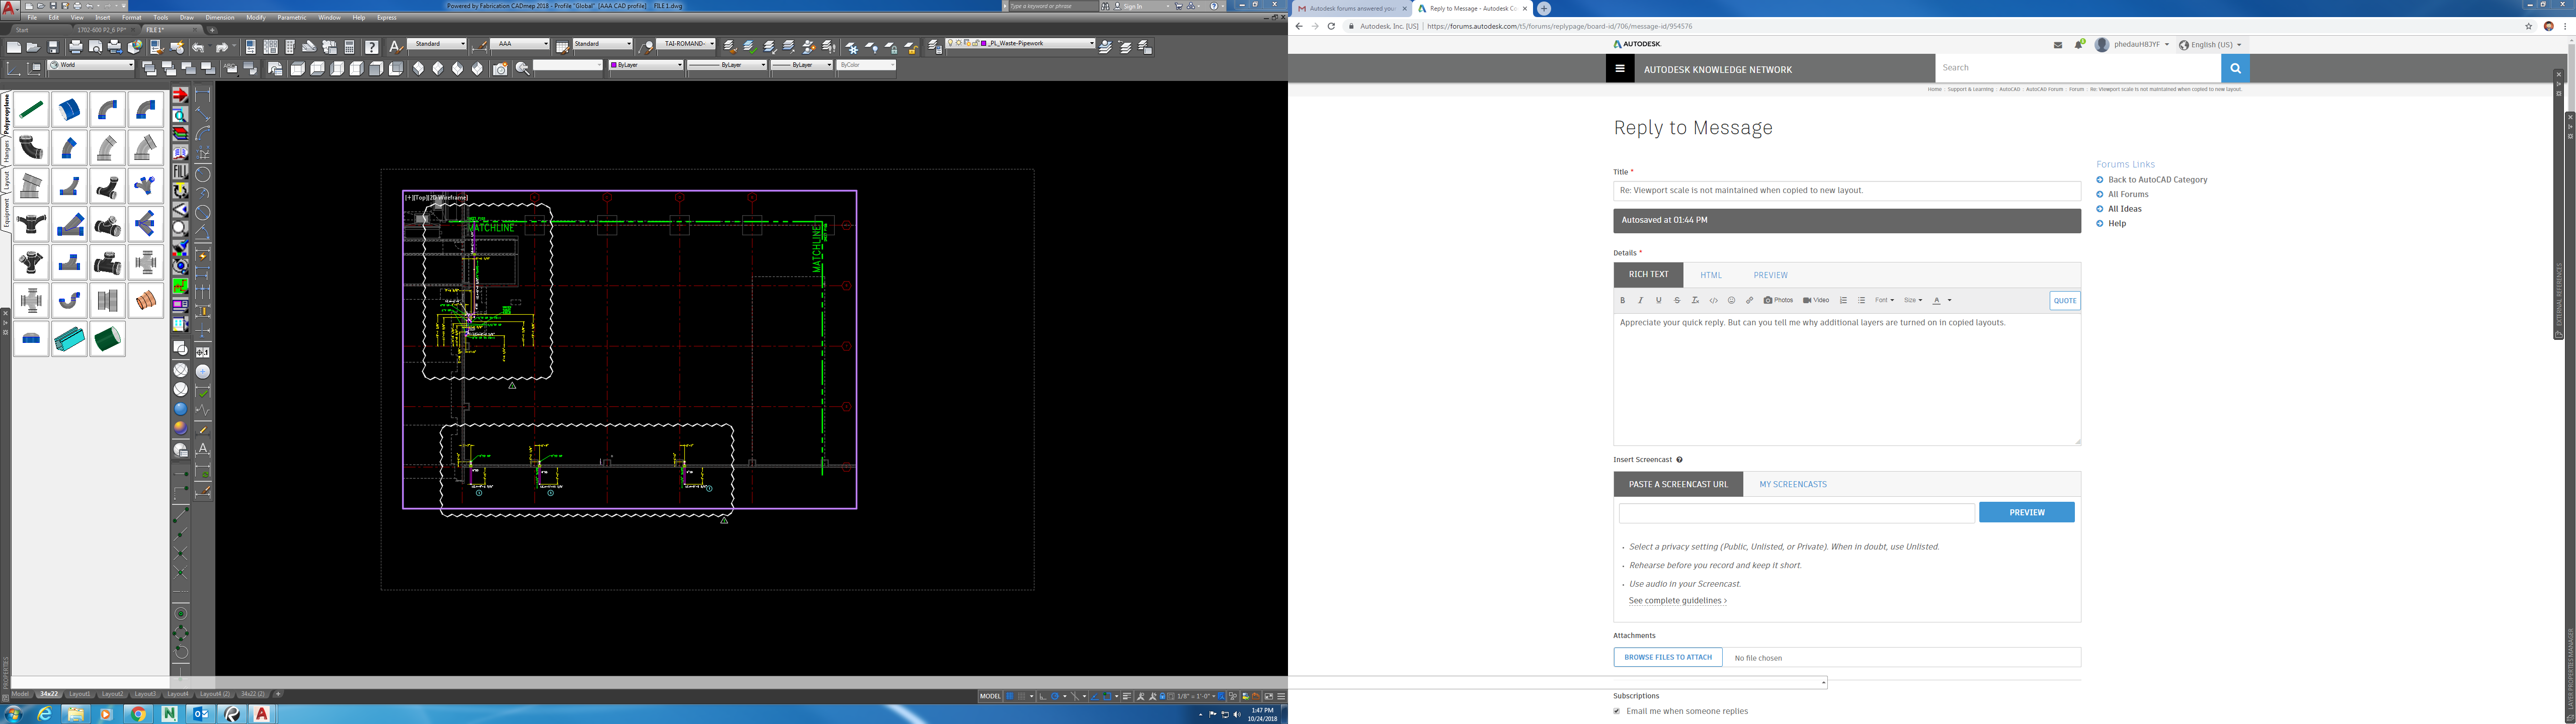This screenshot has width=2576, height=724.
Task: Insert a numbered list in reply editor
Action: click(1843, 300)
